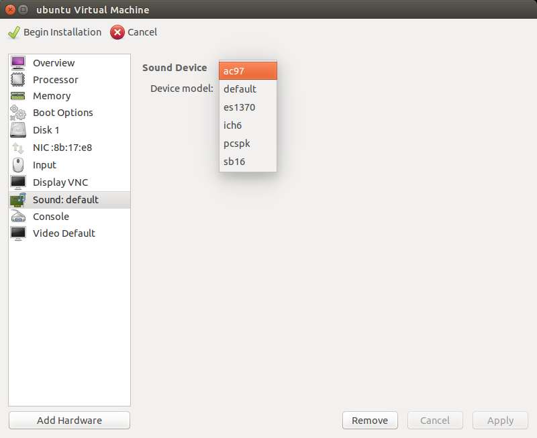This screenshot has width=537, height=438.
Task: Open the Device model dropdown
Action: (248, 70)
